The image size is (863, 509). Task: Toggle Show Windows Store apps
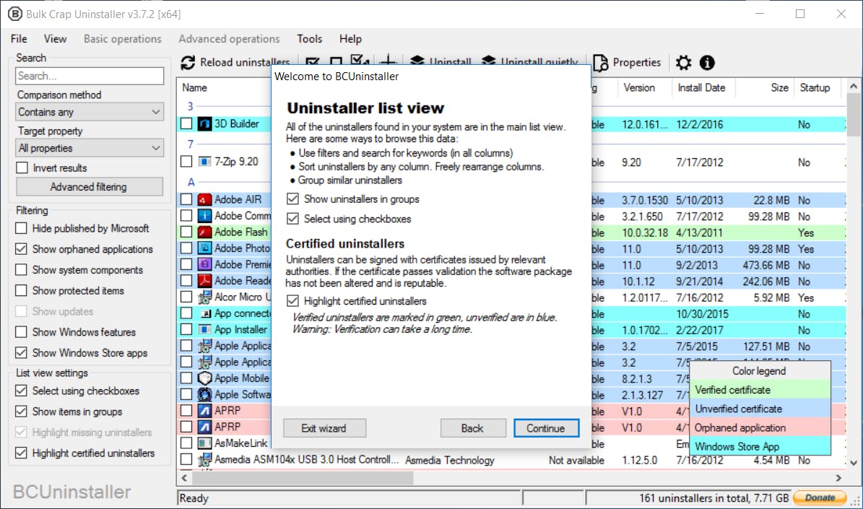point(21,353)
